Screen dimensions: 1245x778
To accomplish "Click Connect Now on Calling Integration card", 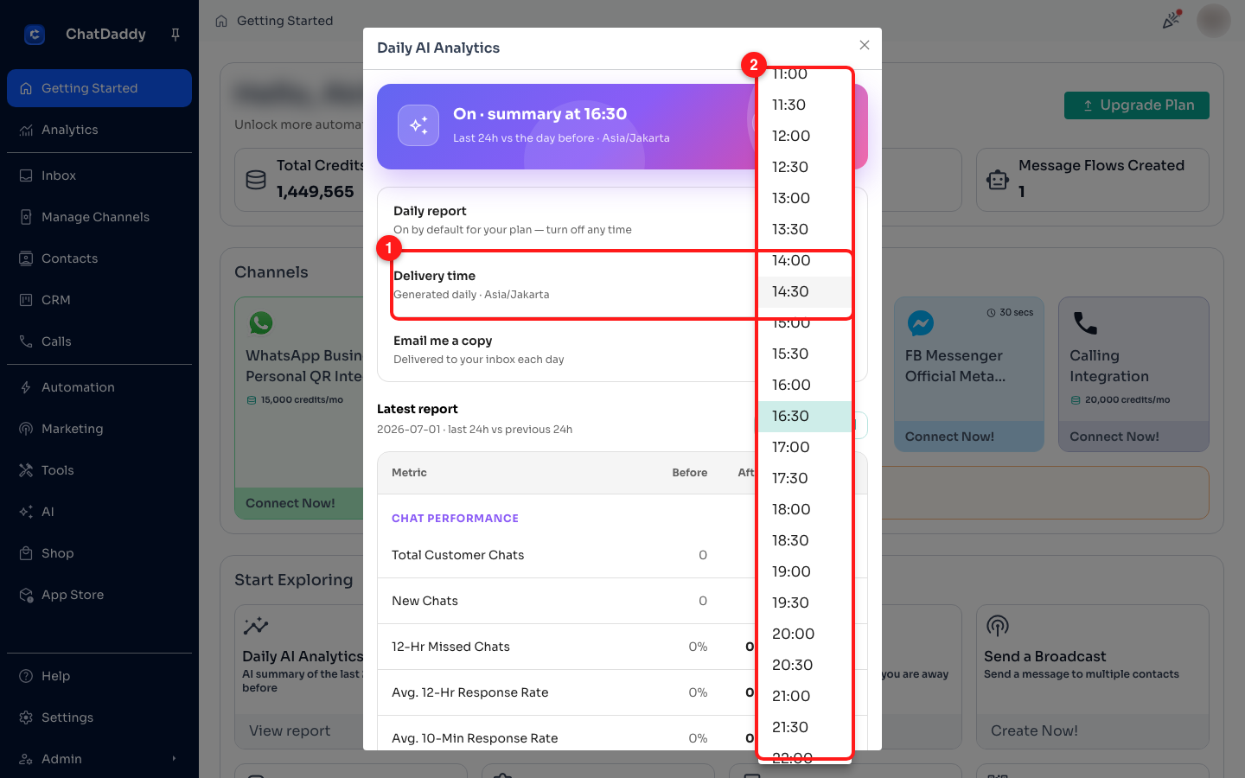I will click(1114, 437).
